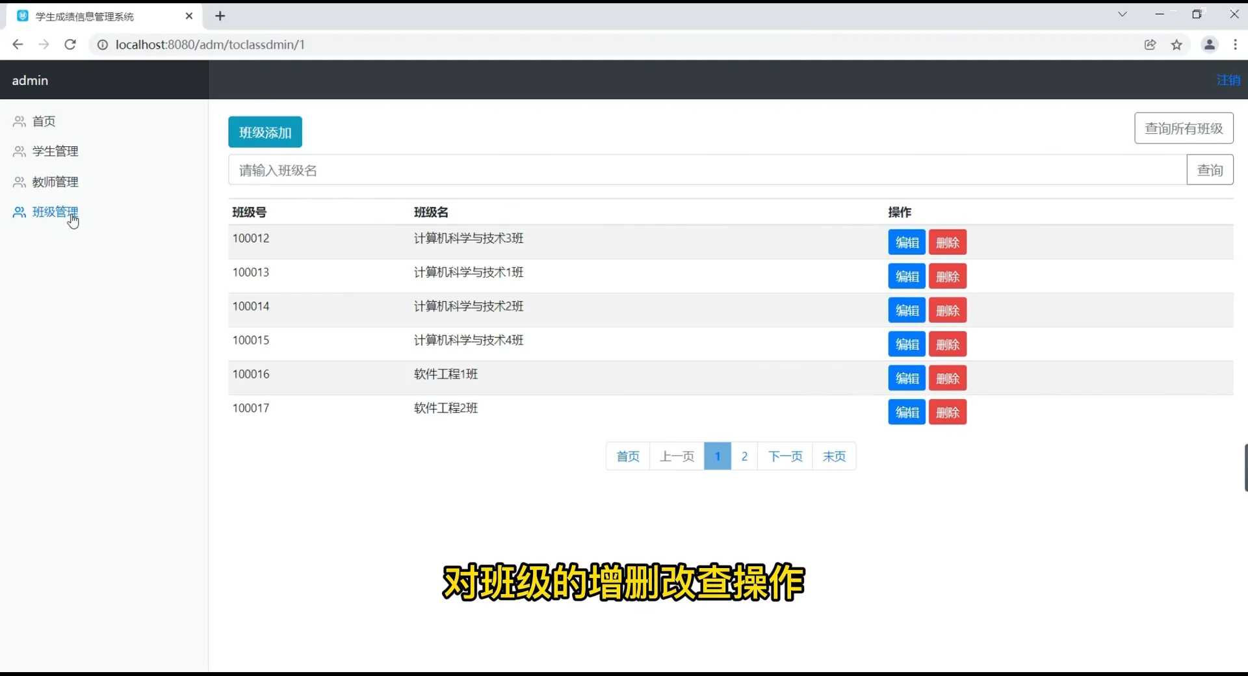Click the 班级添加 button
1248x676 pixels.
(x=265, y=131)
